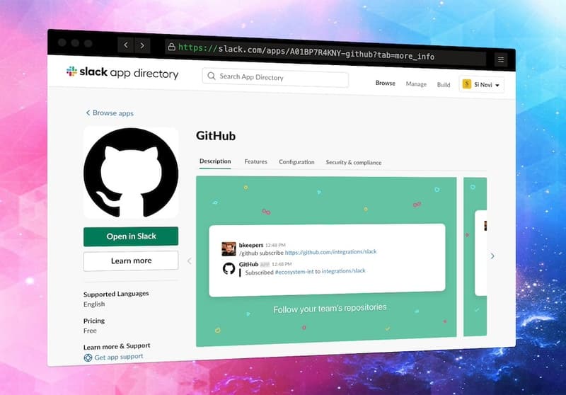Click the slack app directory wordmark

[x=129, y=73]
